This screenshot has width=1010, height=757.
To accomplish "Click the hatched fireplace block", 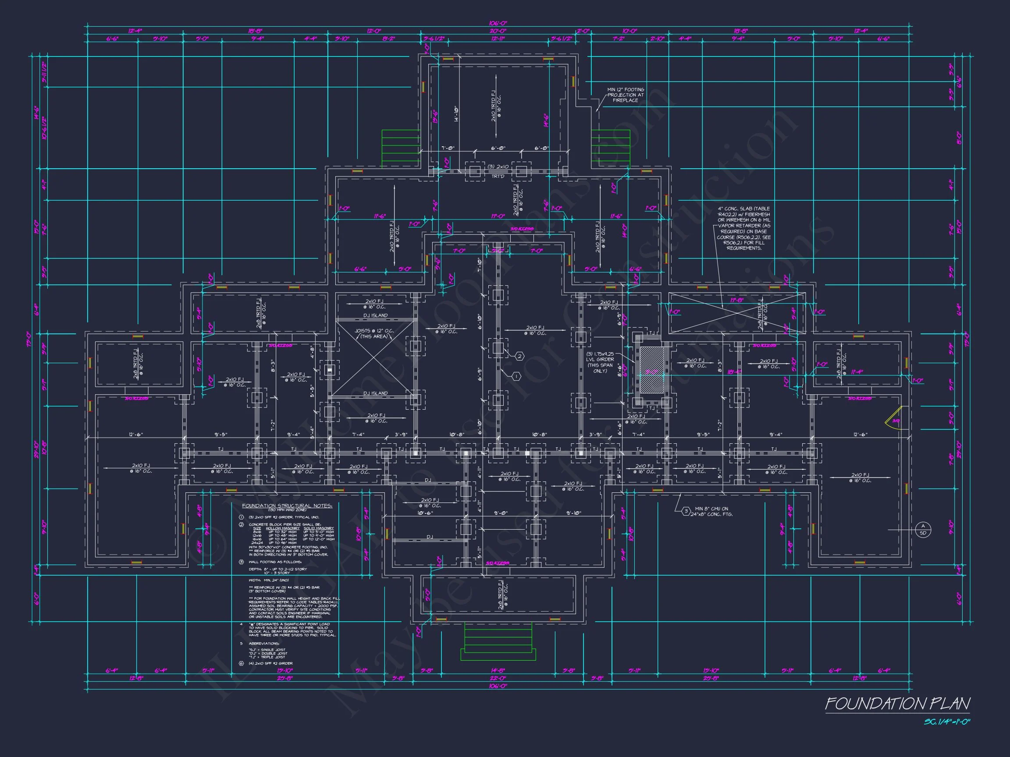I will pyautogui.click(x=651, y=371).
